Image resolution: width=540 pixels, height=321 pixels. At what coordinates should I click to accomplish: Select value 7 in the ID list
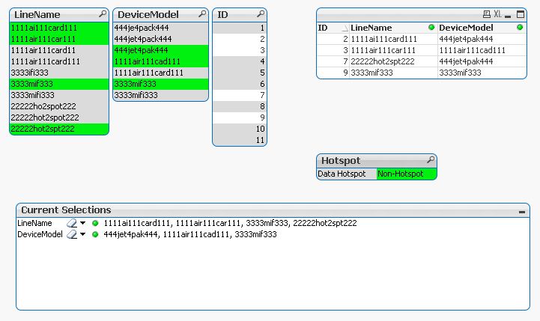tap(240, 95)
